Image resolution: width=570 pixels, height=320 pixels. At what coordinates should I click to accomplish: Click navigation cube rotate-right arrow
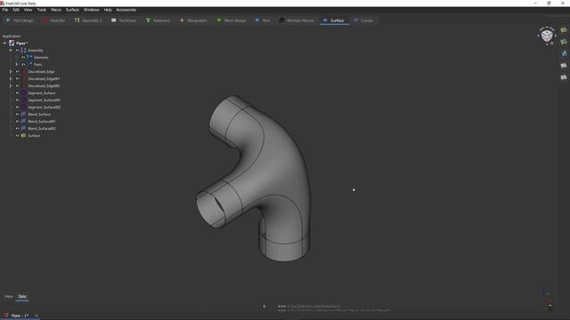click(x=556, y=36)
